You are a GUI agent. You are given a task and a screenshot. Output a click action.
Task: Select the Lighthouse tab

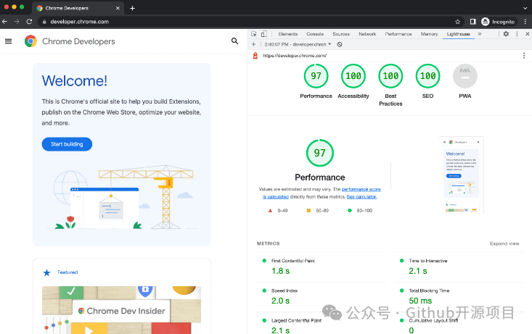point(459,34)
